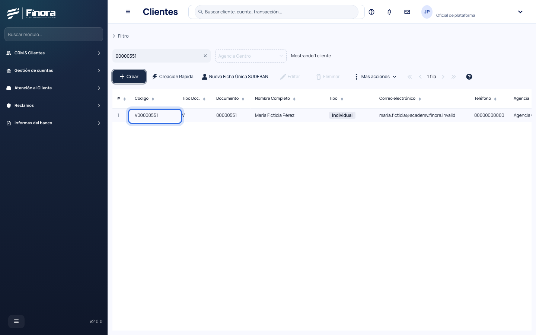Open Mas acciones dropdown menu
The width and height of the screenshot is (536, 335).
point(376,77)
